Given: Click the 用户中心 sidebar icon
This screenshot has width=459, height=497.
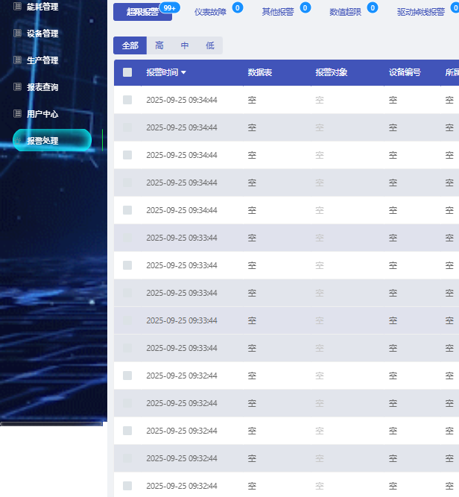Looking at the screenshot, I should tap(17, 114).
